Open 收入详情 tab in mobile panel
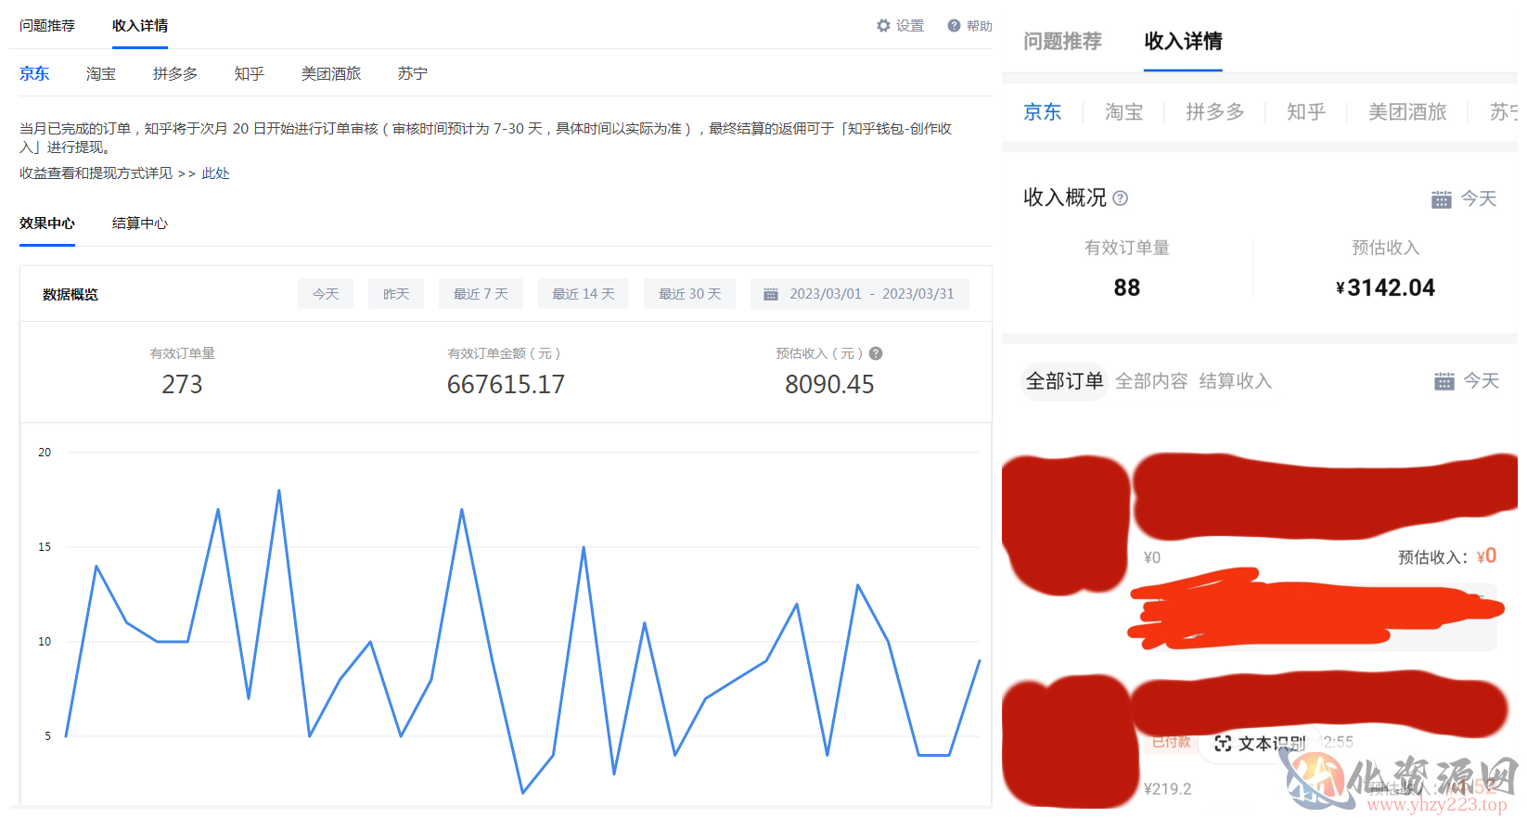The width and height of the screenshot is (1527, 818). (1183, 41)
